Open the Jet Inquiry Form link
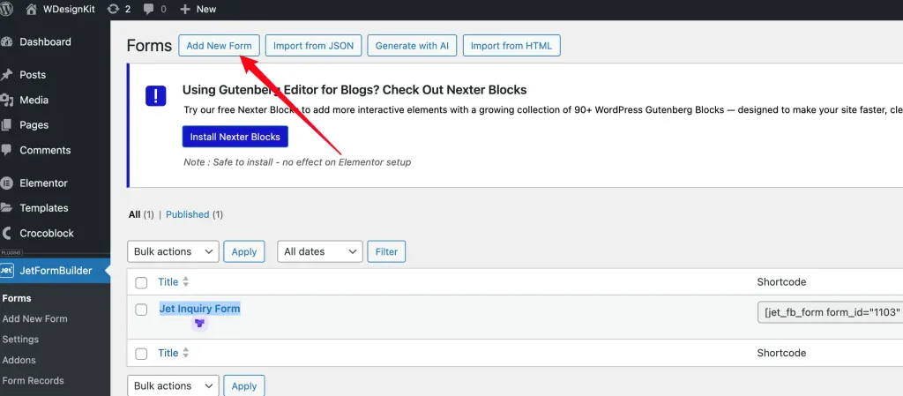Viewport: 903px width, 396px height. click(x=199, y=309)
